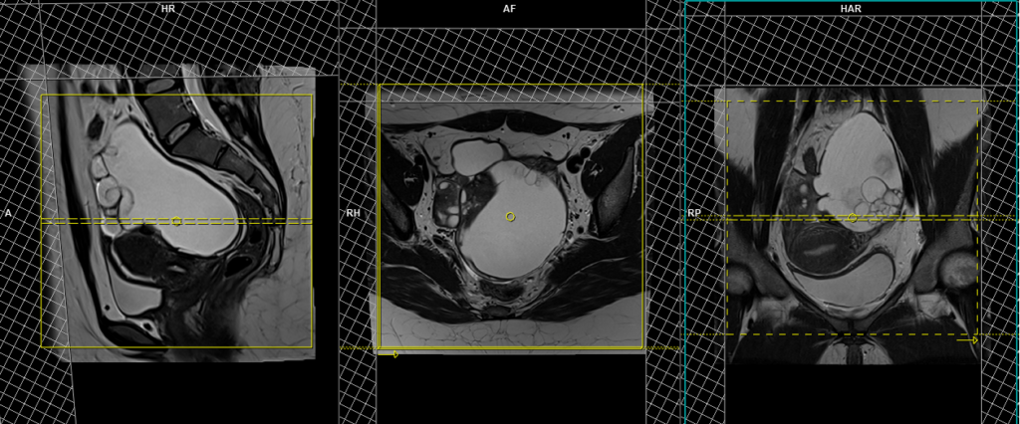Activate the coronal pelvis image viewport
Image resolution: width=1020 pixels, height=424 pixels.
[x=853, y=212]
